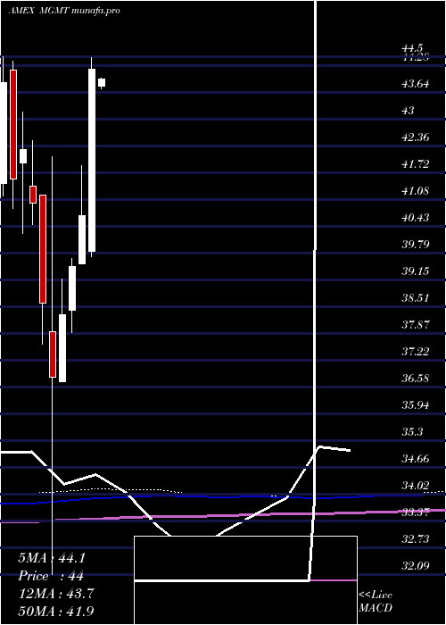This screenshot has height=625, width=446.
Task: Select the 5MA value label
Action: pos(52,558)
